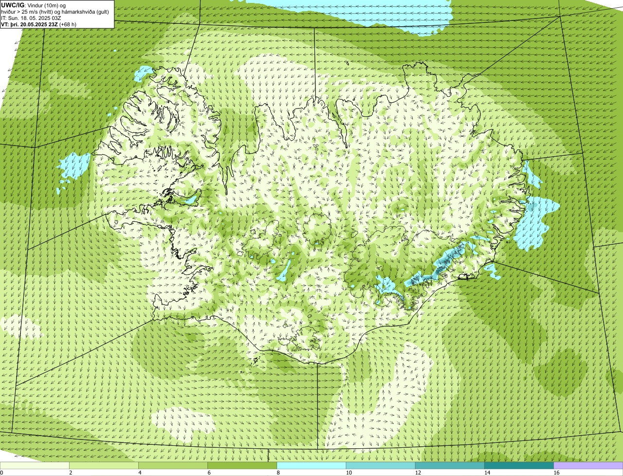This screenshot has width=623, height=476.
Task: Click the 2–4 m/s light green legend segment
Action: (x=104, y=466)
